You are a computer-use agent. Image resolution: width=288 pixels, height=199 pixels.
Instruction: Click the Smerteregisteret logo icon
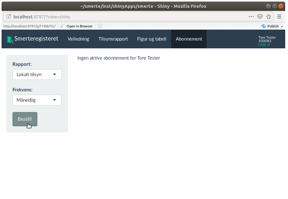click(x=10, y=40)
